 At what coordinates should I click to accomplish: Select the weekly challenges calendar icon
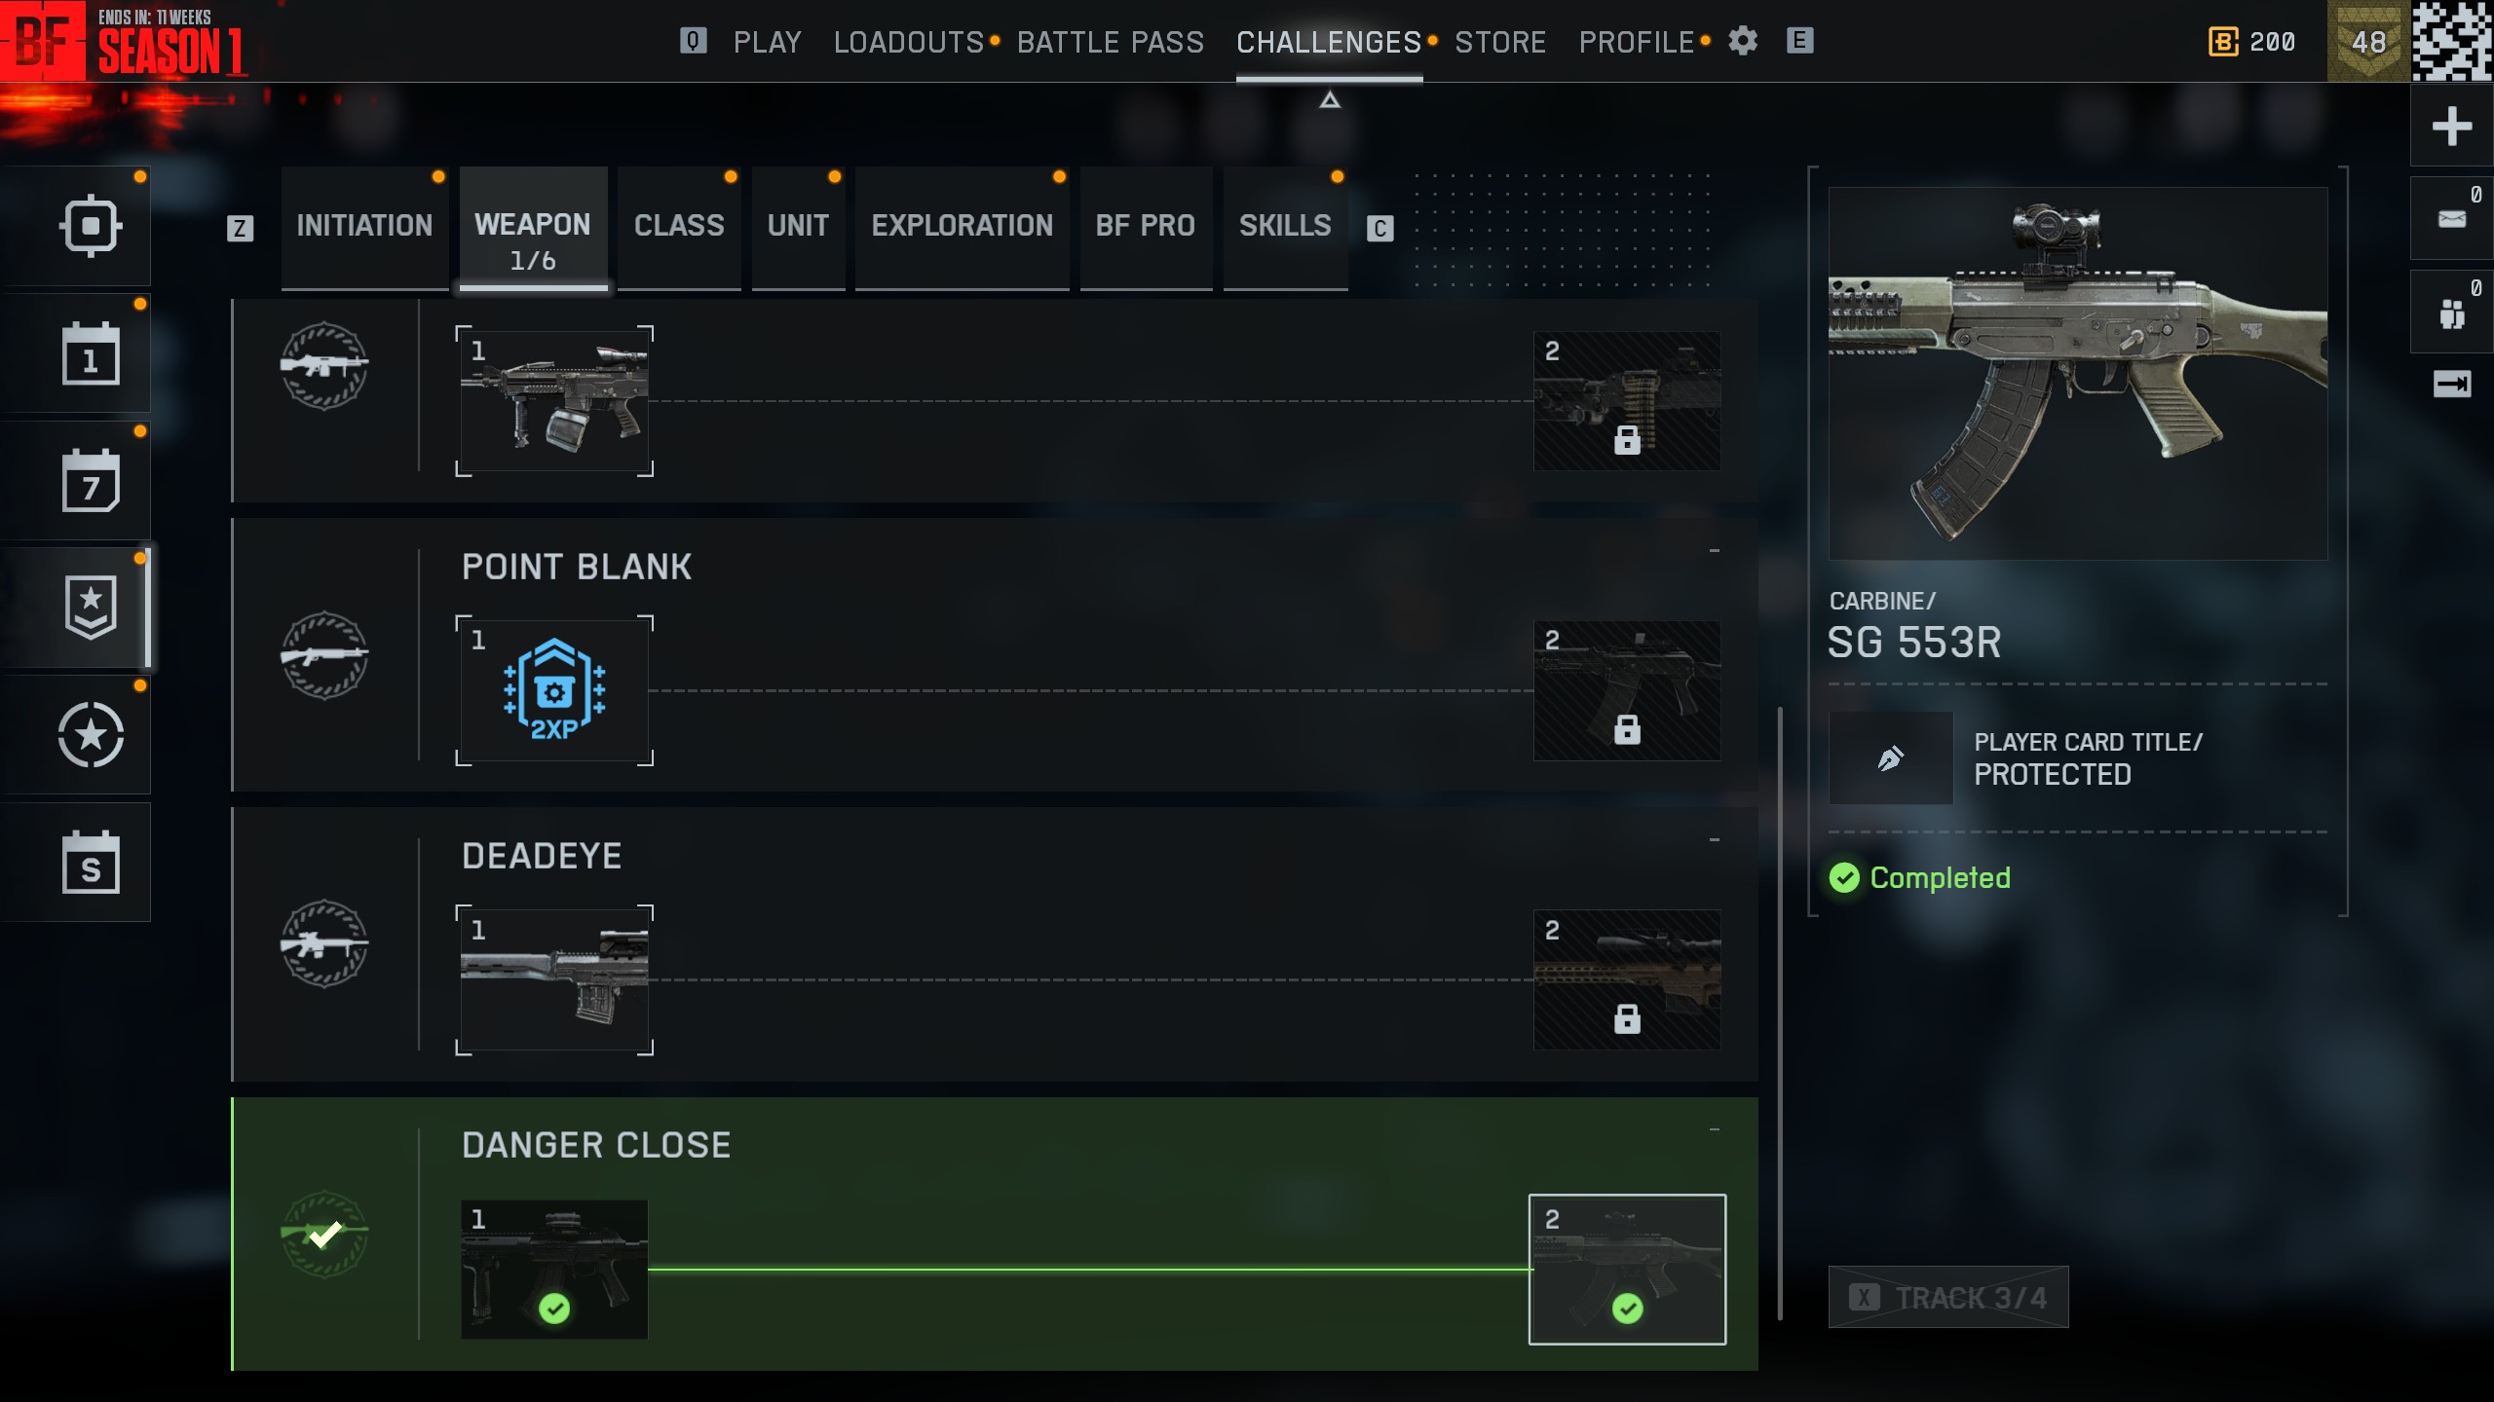pos(91,481)
